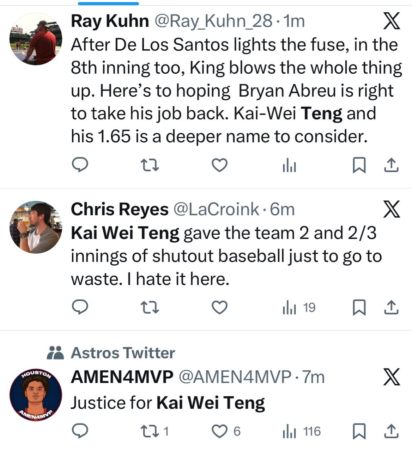Bookmark the AMEN4MVP tweet
This screenshot has height=451, width=412.
(x=359, y=431)
